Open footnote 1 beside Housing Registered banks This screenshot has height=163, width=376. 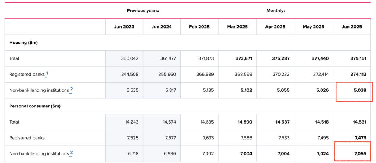(x=47, y=74)
